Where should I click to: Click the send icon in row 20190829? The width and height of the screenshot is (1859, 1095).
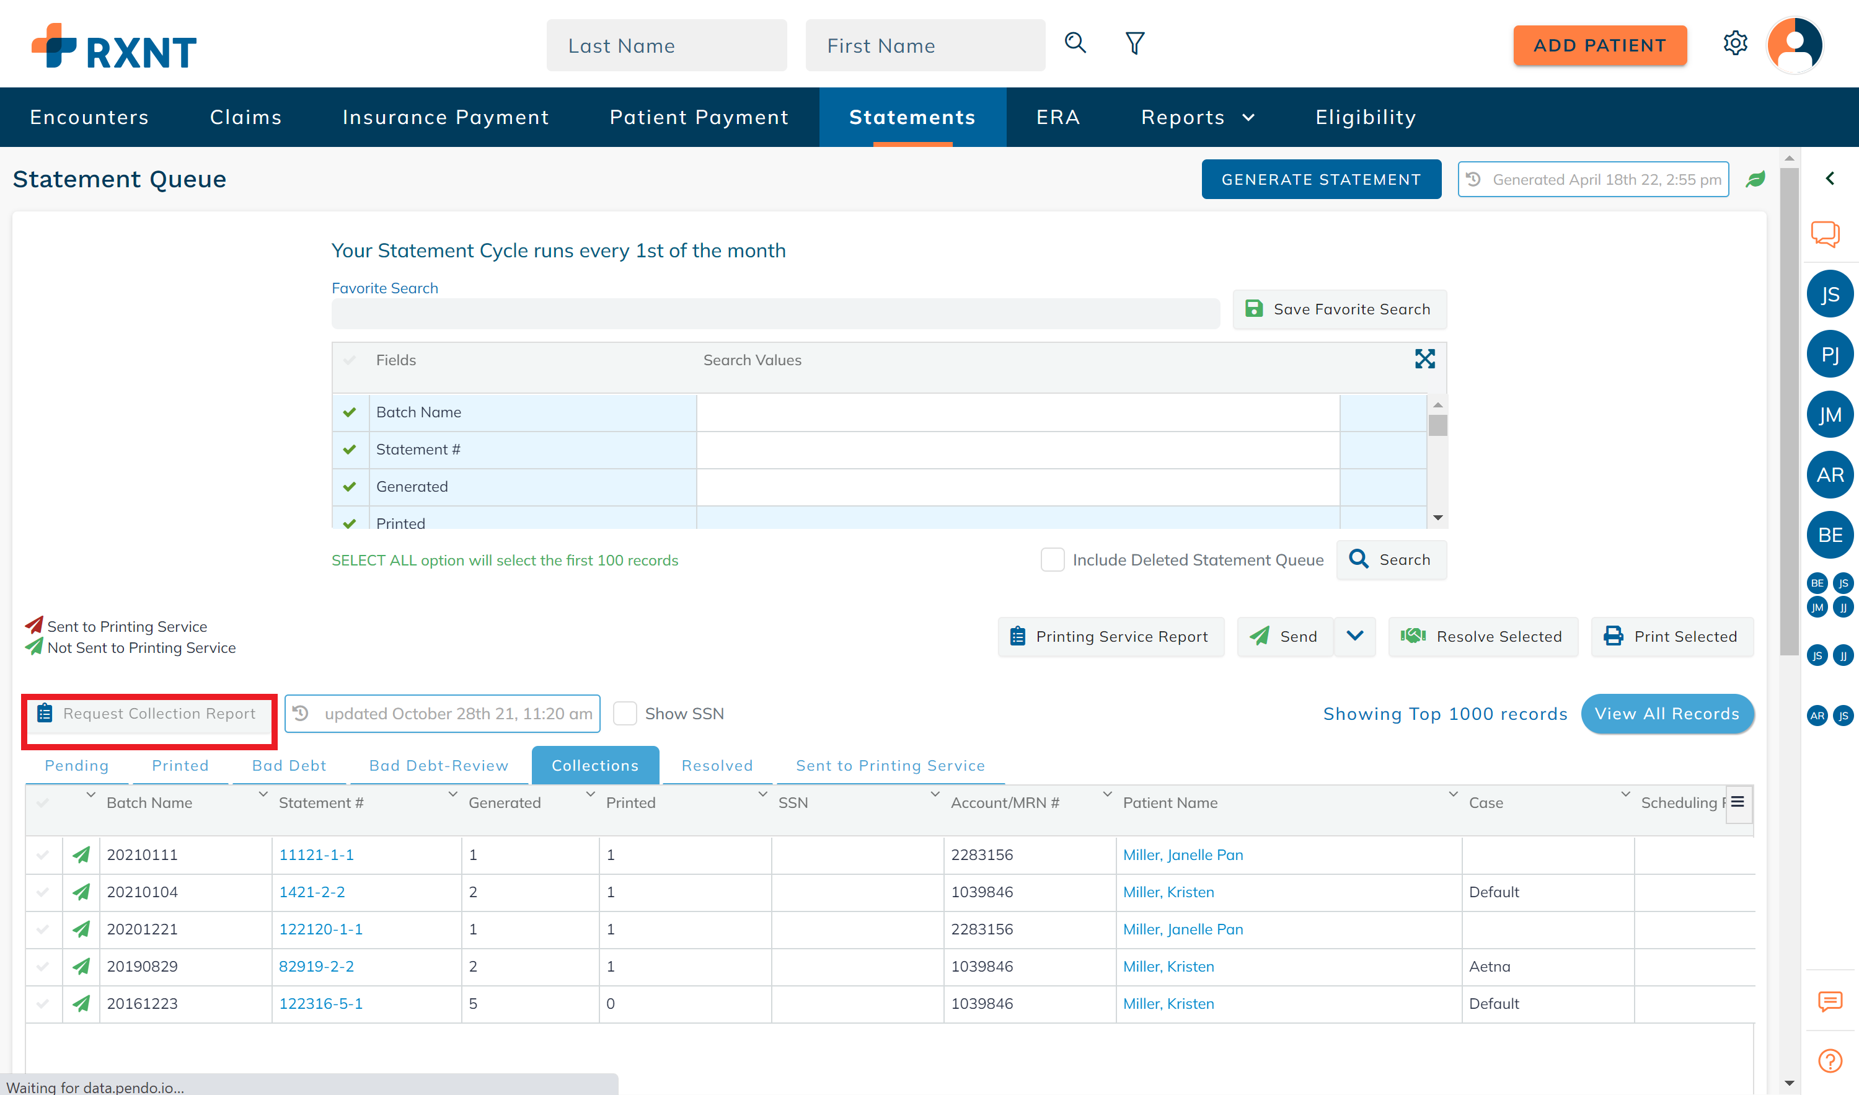click(x=81, y=966)
